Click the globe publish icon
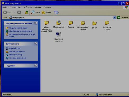 [x=7, y=31]
